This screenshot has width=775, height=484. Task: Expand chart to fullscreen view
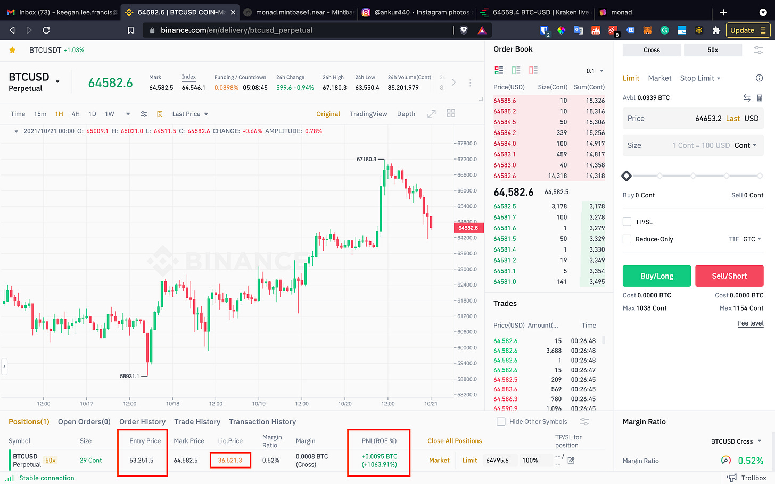point(432,114)
